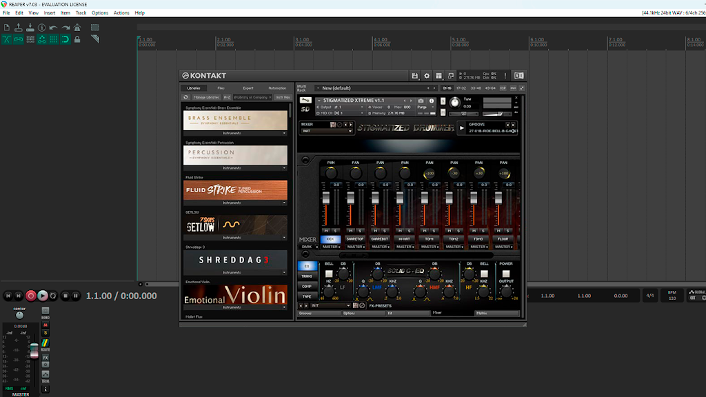
Task: Open master track FX button
Action: 46,358
